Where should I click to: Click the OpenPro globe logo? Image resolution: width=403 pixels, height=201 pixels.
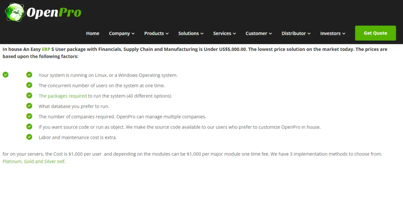coord(15,12)
